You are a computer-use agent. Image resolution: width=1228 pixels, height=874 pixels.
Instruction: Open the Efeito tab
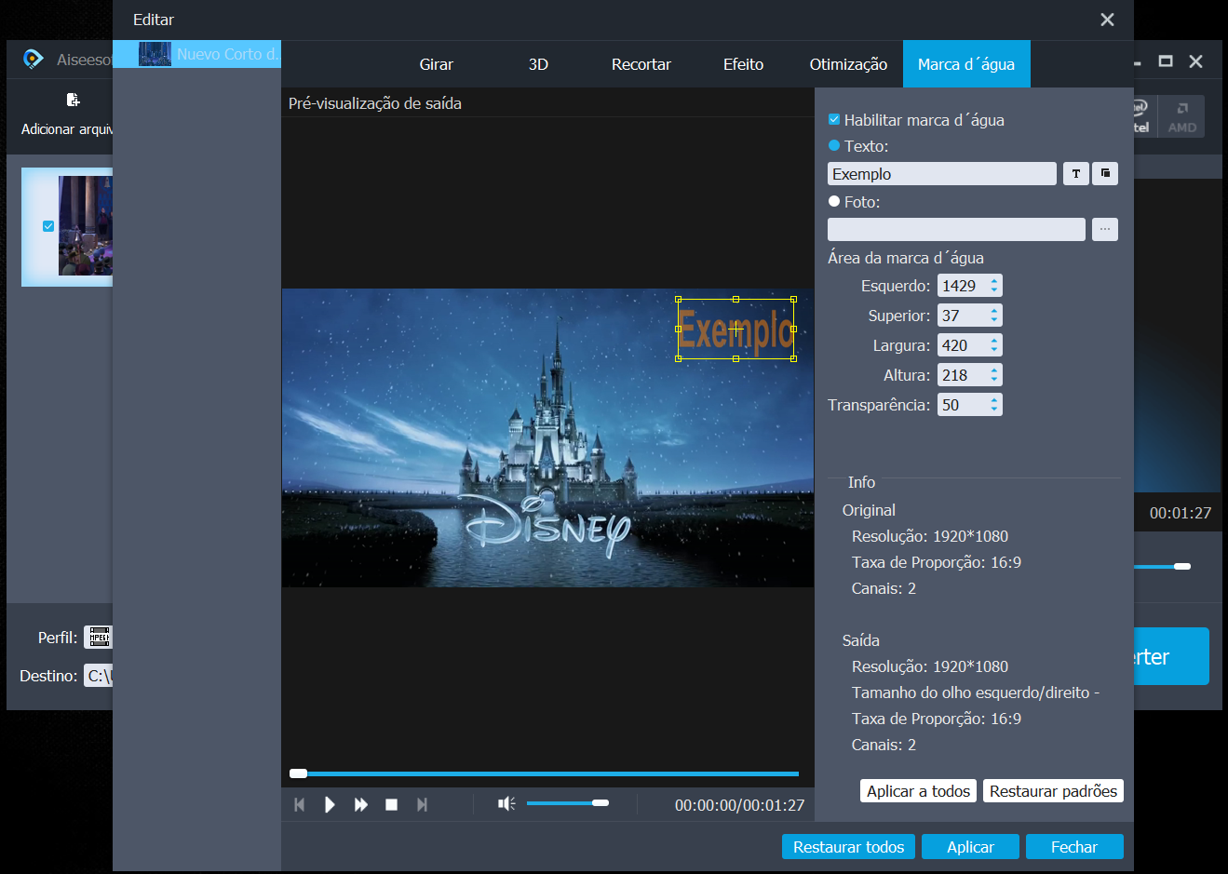pyautogui.click(x=743, y=64)
